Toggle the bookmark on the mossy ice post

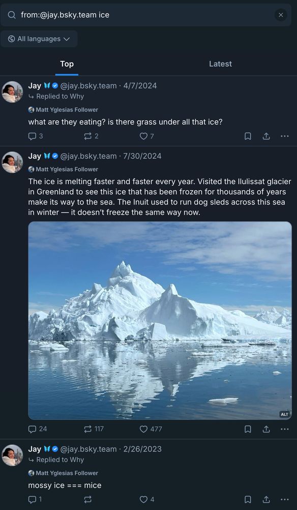coord(248,499)
